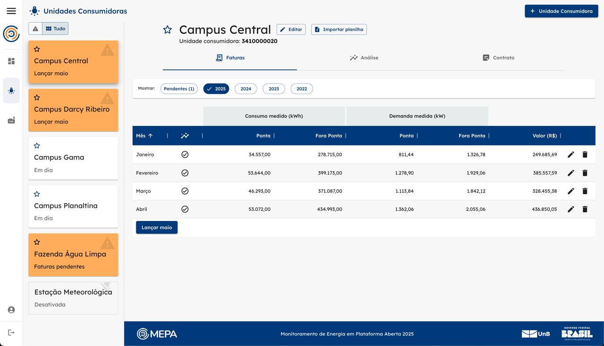Switch to the Contrato tab

(x=498, y=58)
